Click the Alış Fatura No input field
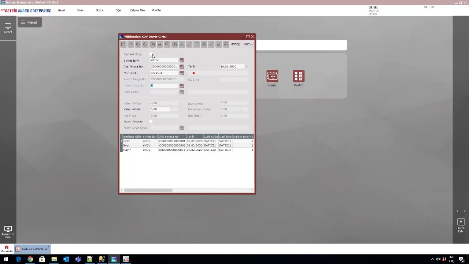 click(164, 67)
